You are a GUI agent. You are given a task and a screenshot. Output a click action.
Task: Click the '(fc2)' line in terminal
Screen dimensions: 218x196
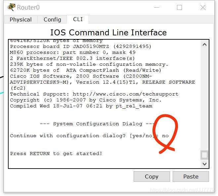18,88
